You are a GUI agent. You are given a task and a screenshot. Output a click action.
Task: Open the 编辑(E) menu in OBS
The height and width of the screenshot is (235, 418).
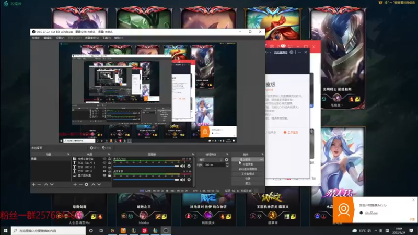point(48,38)
